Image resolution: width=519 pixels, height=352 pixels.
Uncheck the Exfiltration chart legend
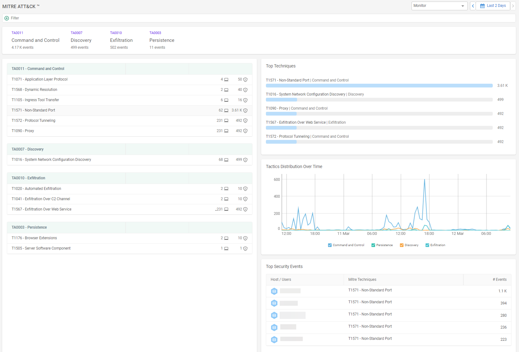click(427, 245)
